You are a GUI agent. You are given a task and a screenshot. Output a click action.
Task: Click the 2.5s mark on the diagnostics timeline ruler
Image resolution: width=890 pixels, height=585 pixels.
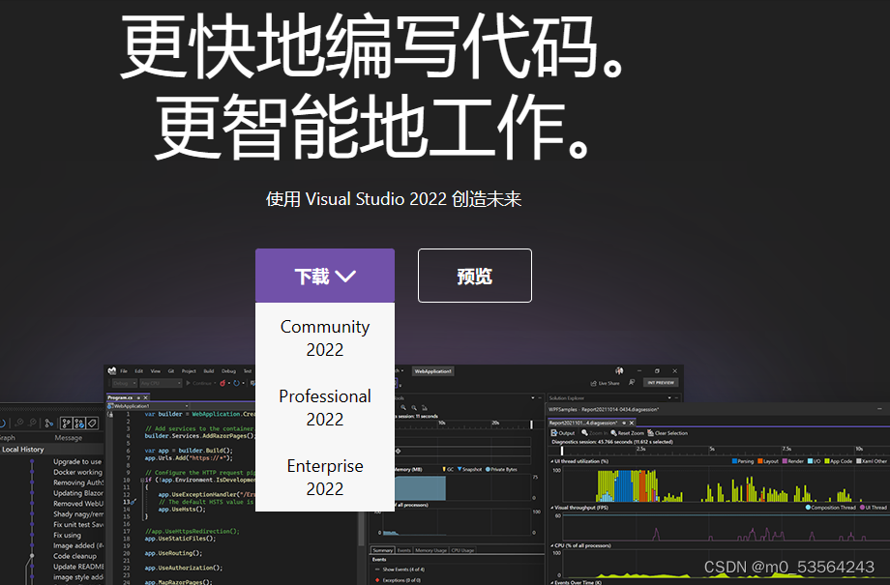pyautogui.click(x=639, y=449)
